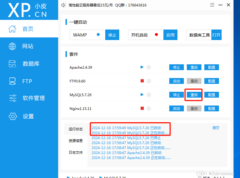Viewport: 240px width, 178px height.
Task: Close the phpStudy window
Action: point(228,5)
